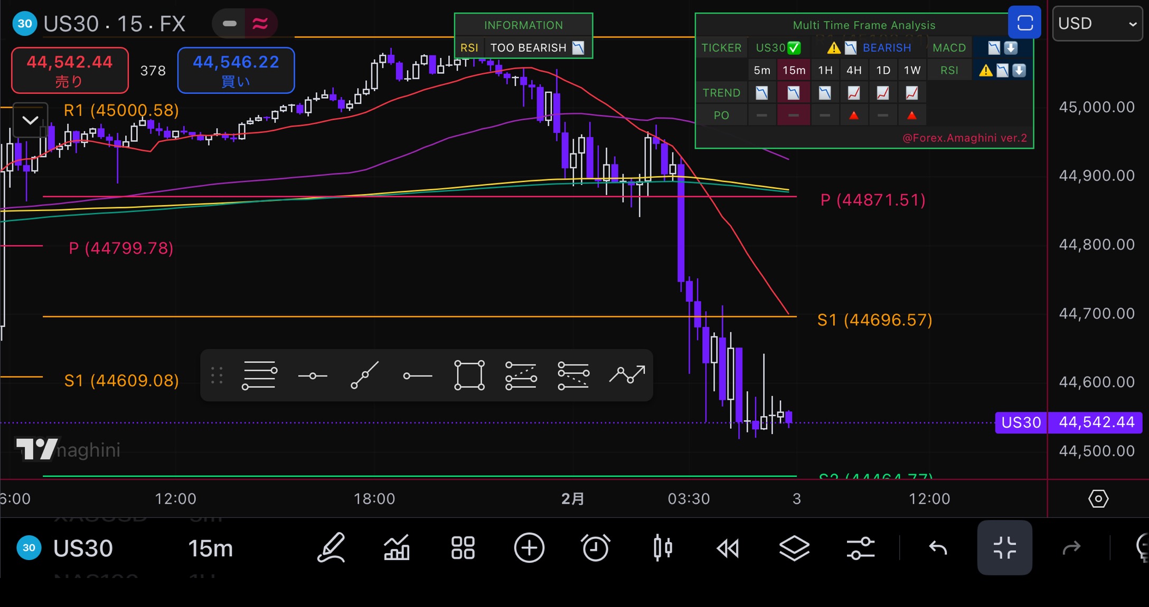Select the upward-sloping parallel channel drawing tool
1149x607 pixels.
click(x=521, y=375)
